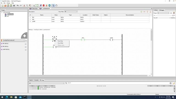The height and width of the screenshot is (99, 176).
Task: Open the File menu
Action: click(x=1, y=3)
